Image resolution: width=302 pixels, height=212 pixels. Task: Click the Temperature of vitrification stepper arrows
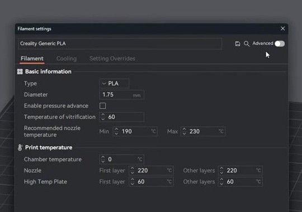tap(103, 117)
